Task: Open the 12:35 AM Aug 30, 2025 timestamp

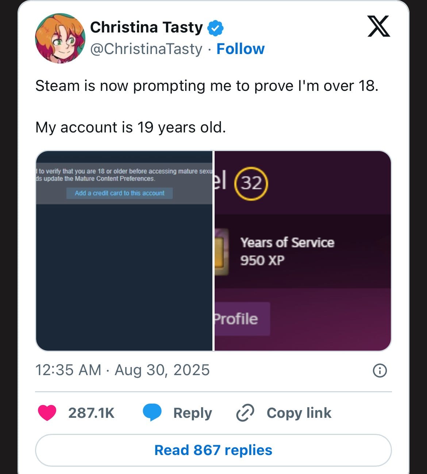Action: 122,370
